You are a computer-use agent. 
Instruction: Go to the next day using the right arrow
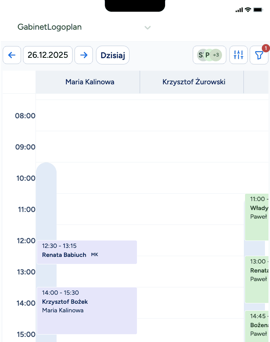coord(83,55)
